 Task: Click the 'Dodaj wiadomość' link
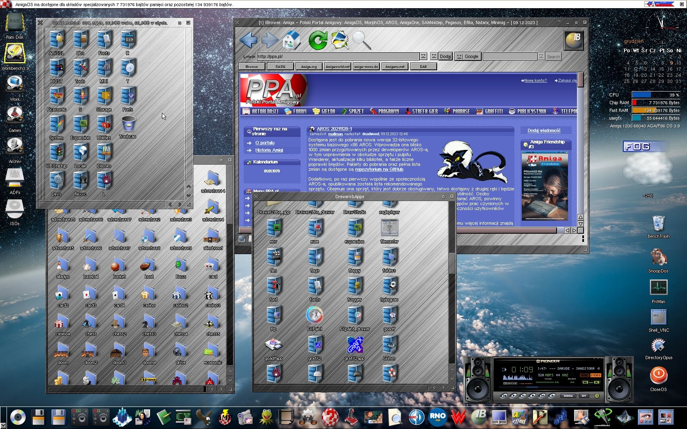(544, 130)
